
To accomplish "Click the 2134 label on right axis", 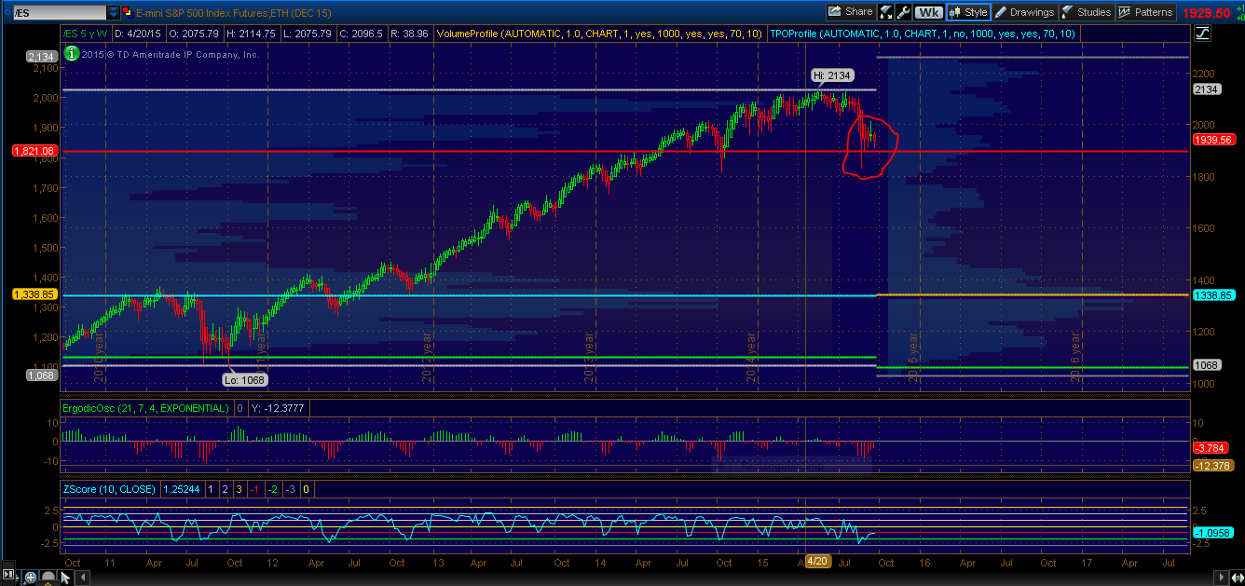I will [x=1207, y=89].
